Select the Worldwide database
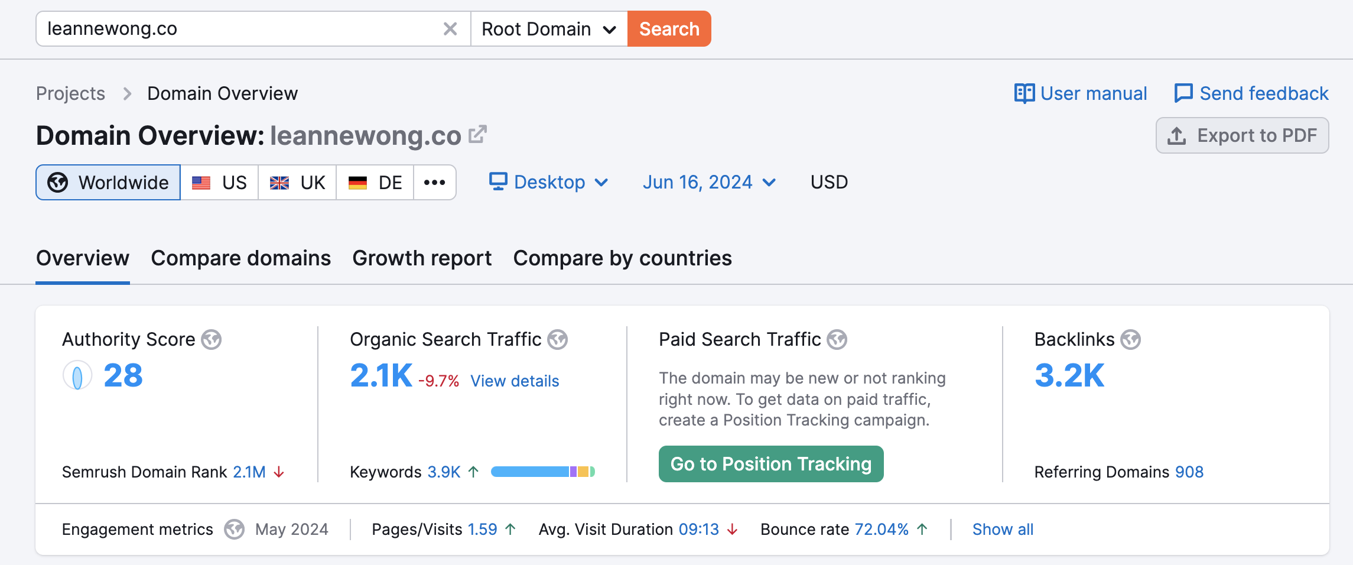Screen dimensions: 1353x565 [108, 183]
